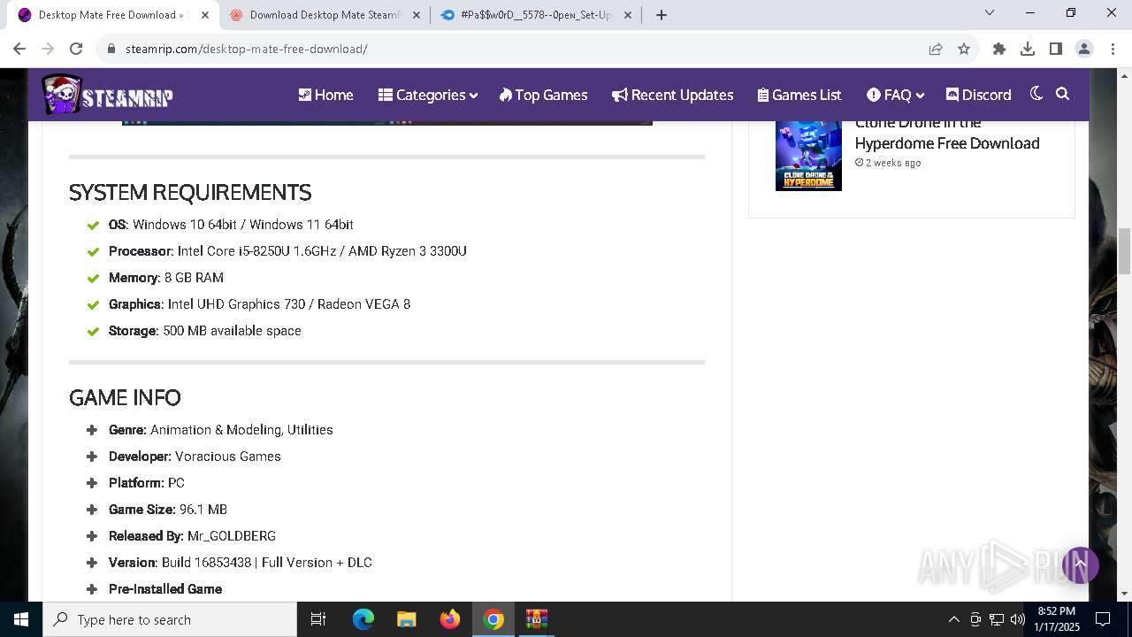Click the SYSTEM REQUIREMENTS heading

point(190,192)
